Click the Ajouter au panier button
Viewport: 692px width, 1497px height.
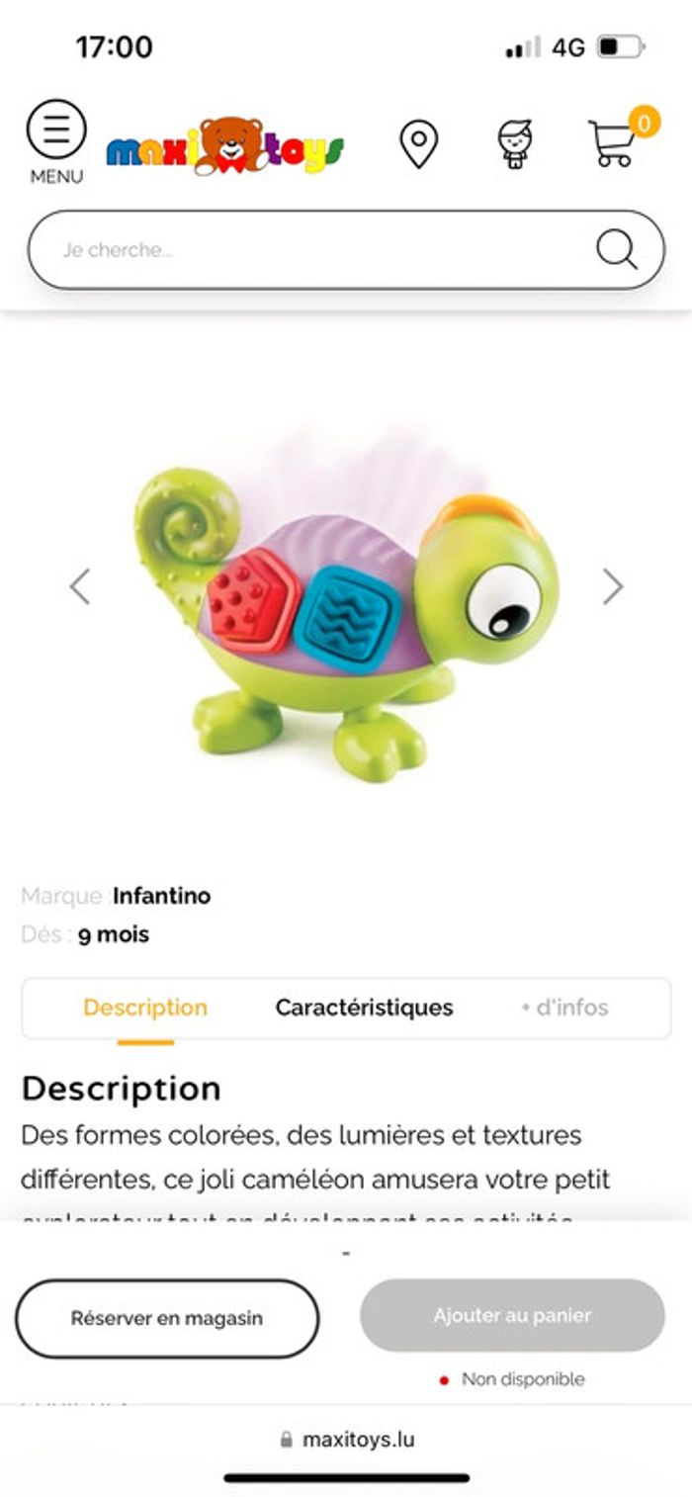512,1315
